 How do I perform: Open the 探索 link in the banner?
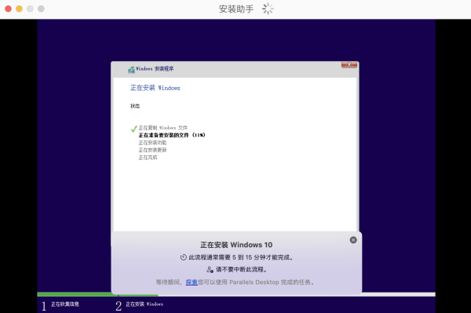[x=192, y=282]
